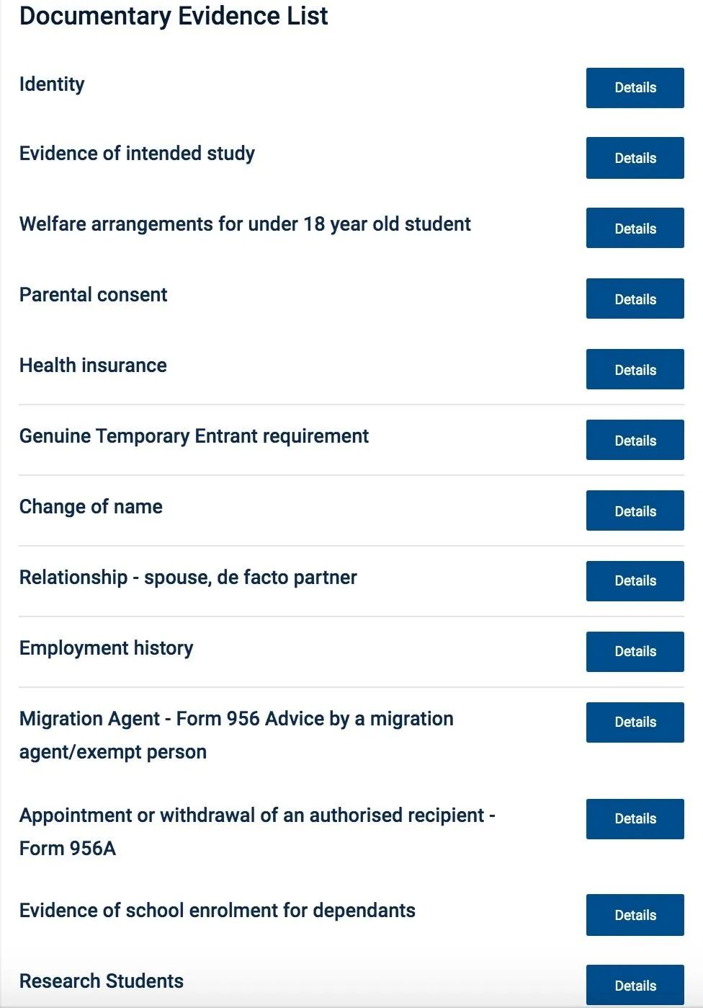Open Employment history Details
This screenshot has height=1008, width=703.
coord(635,652)
